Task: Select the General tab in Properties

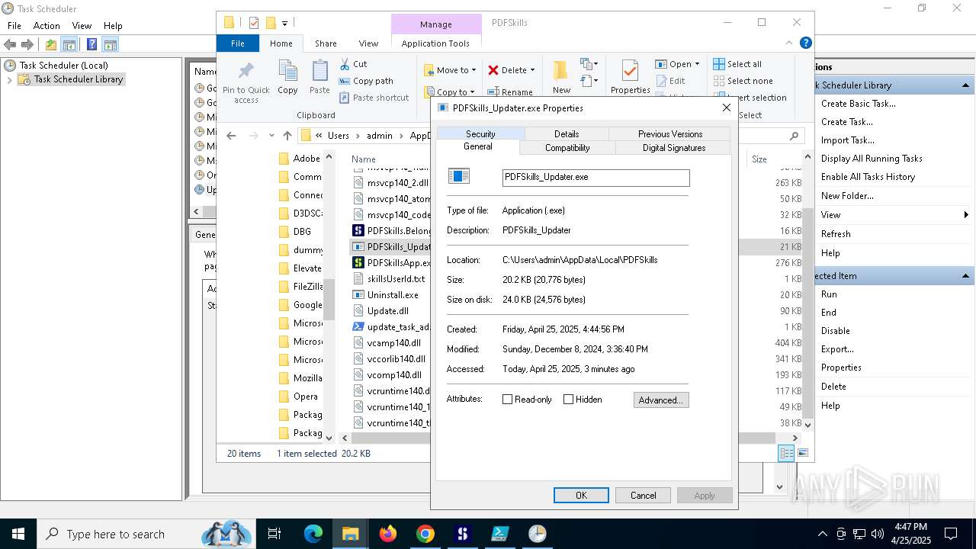Action: click(x=478, y=146)
